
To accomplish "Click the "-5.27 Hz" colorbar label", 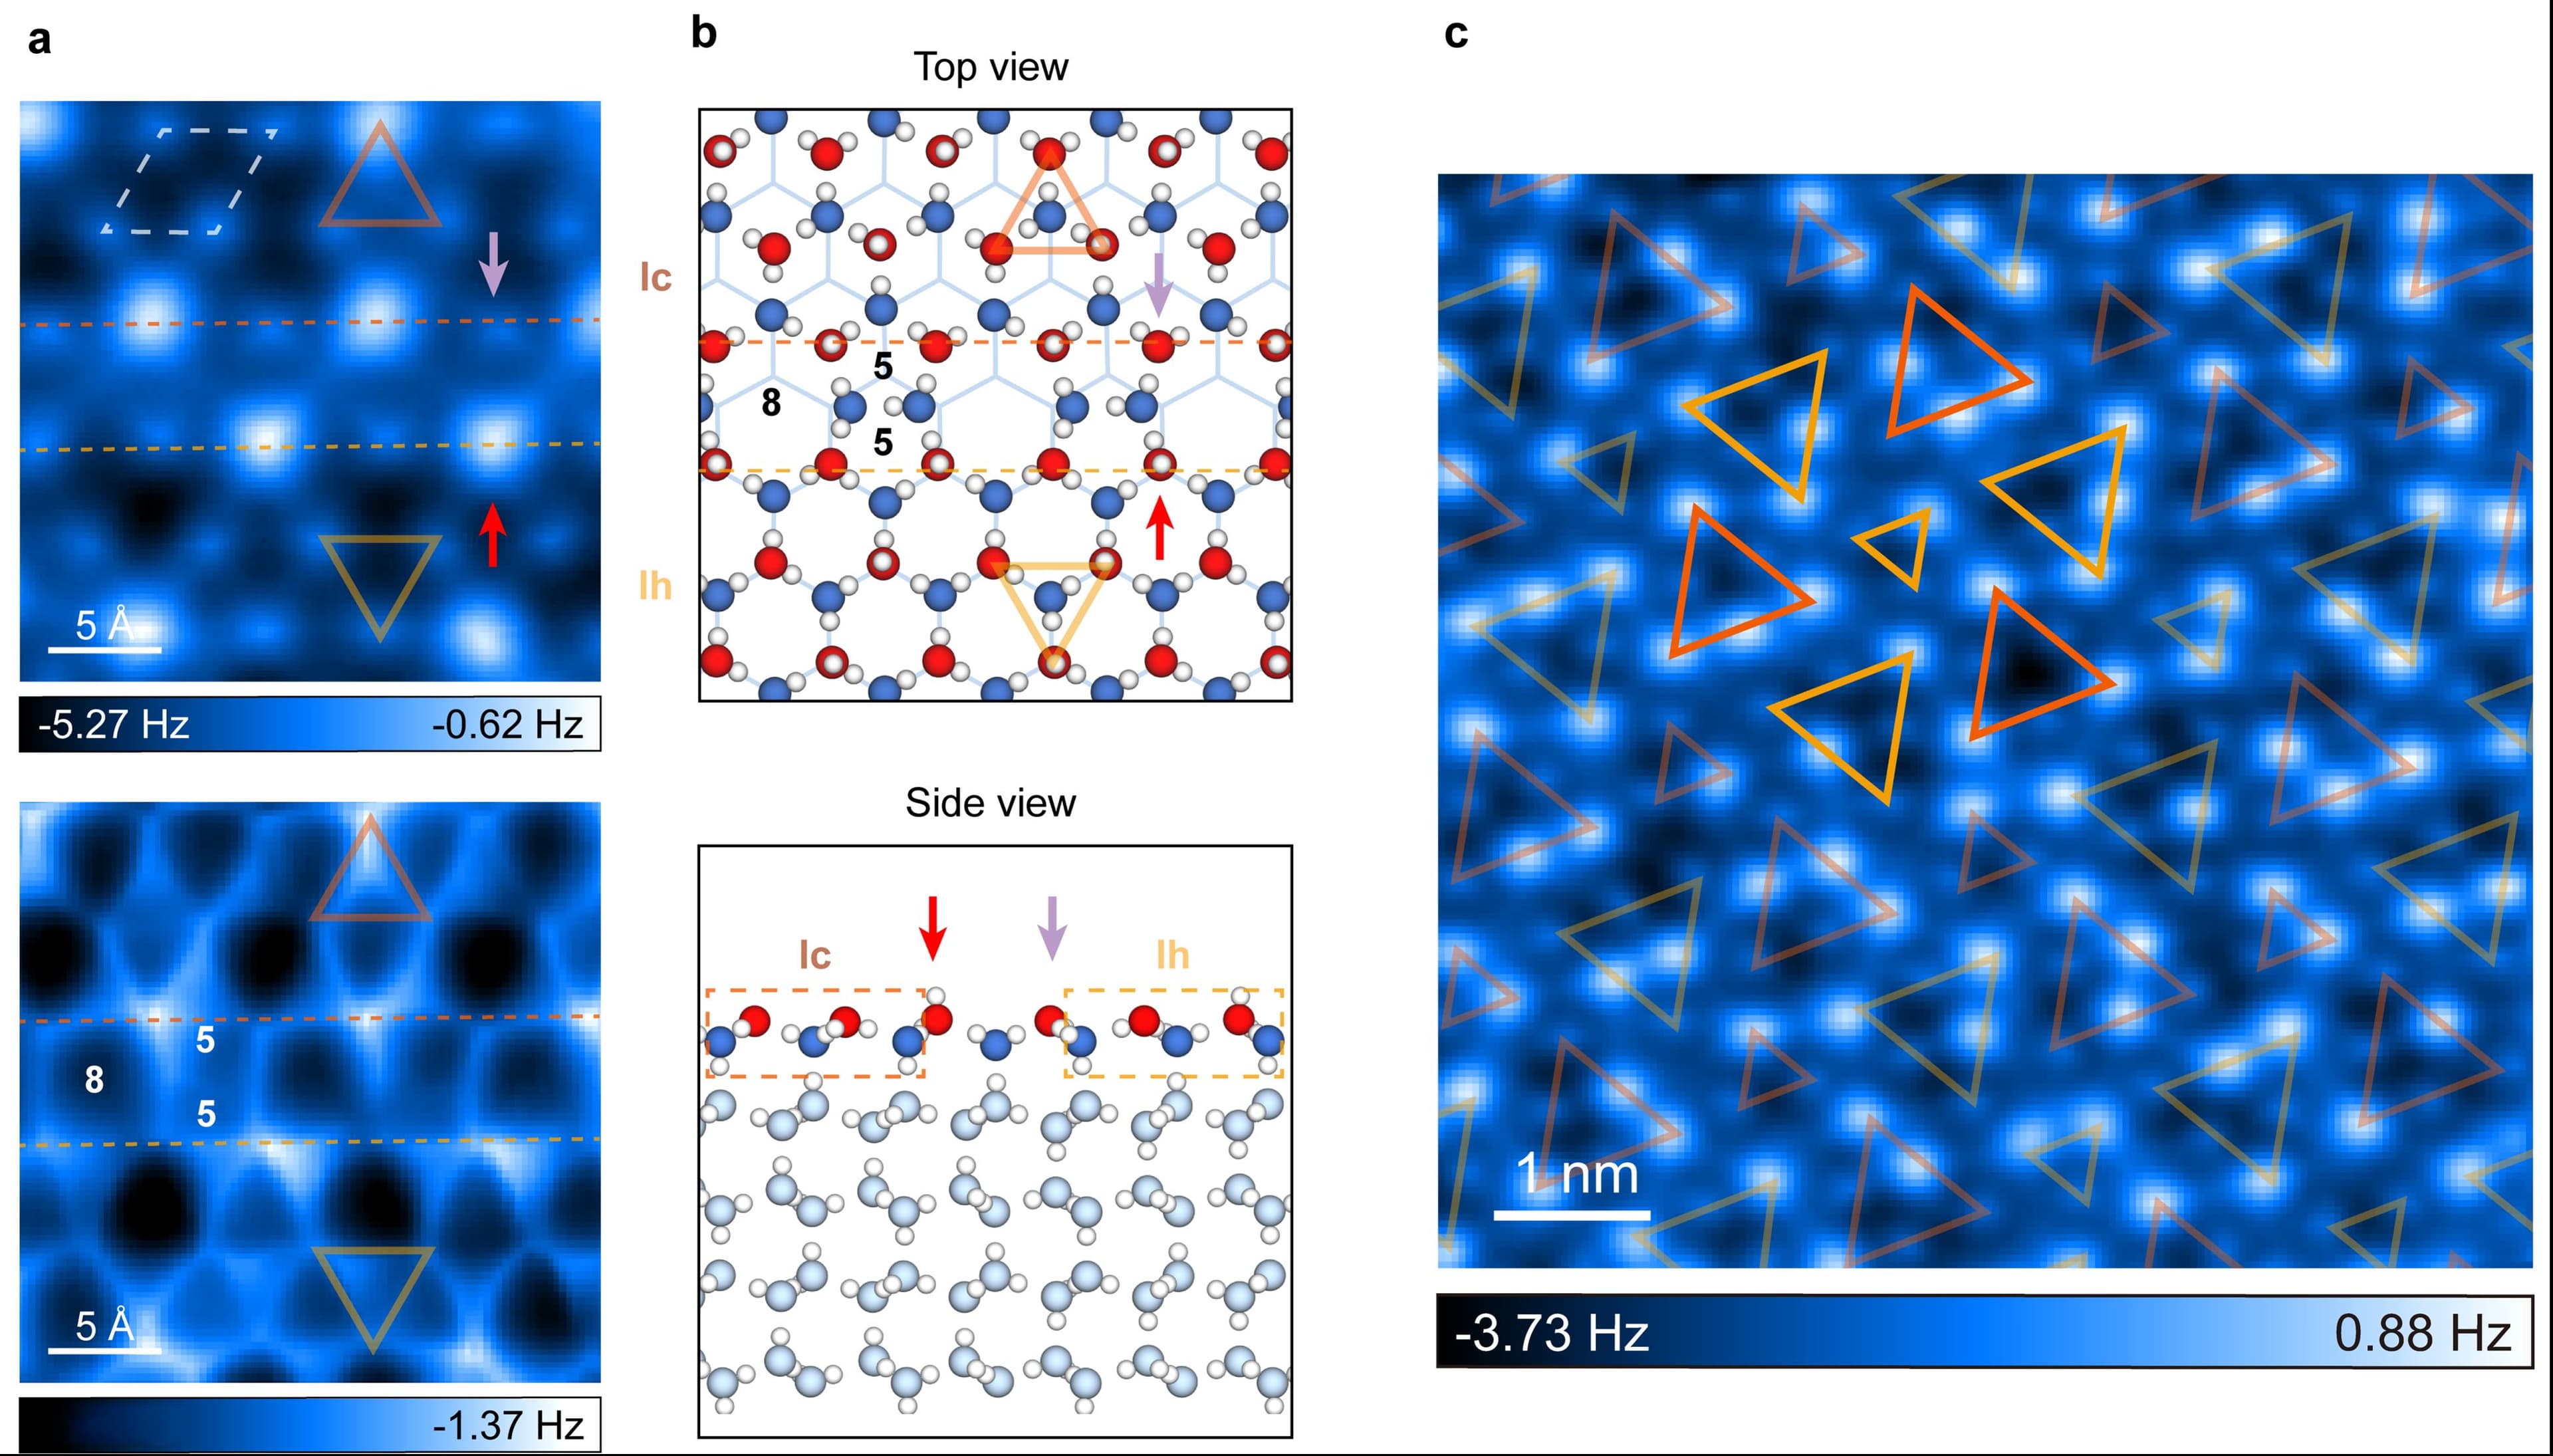I will point(113,724).
